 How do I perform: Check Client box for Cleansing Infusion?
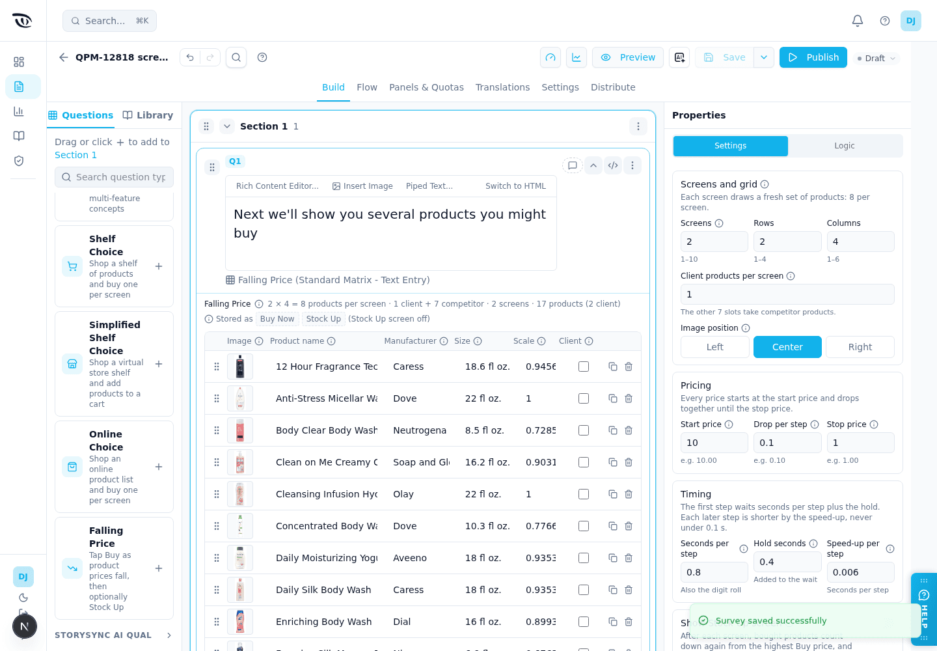584,494
